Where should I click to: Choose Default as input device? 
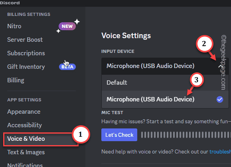(165, 83)
